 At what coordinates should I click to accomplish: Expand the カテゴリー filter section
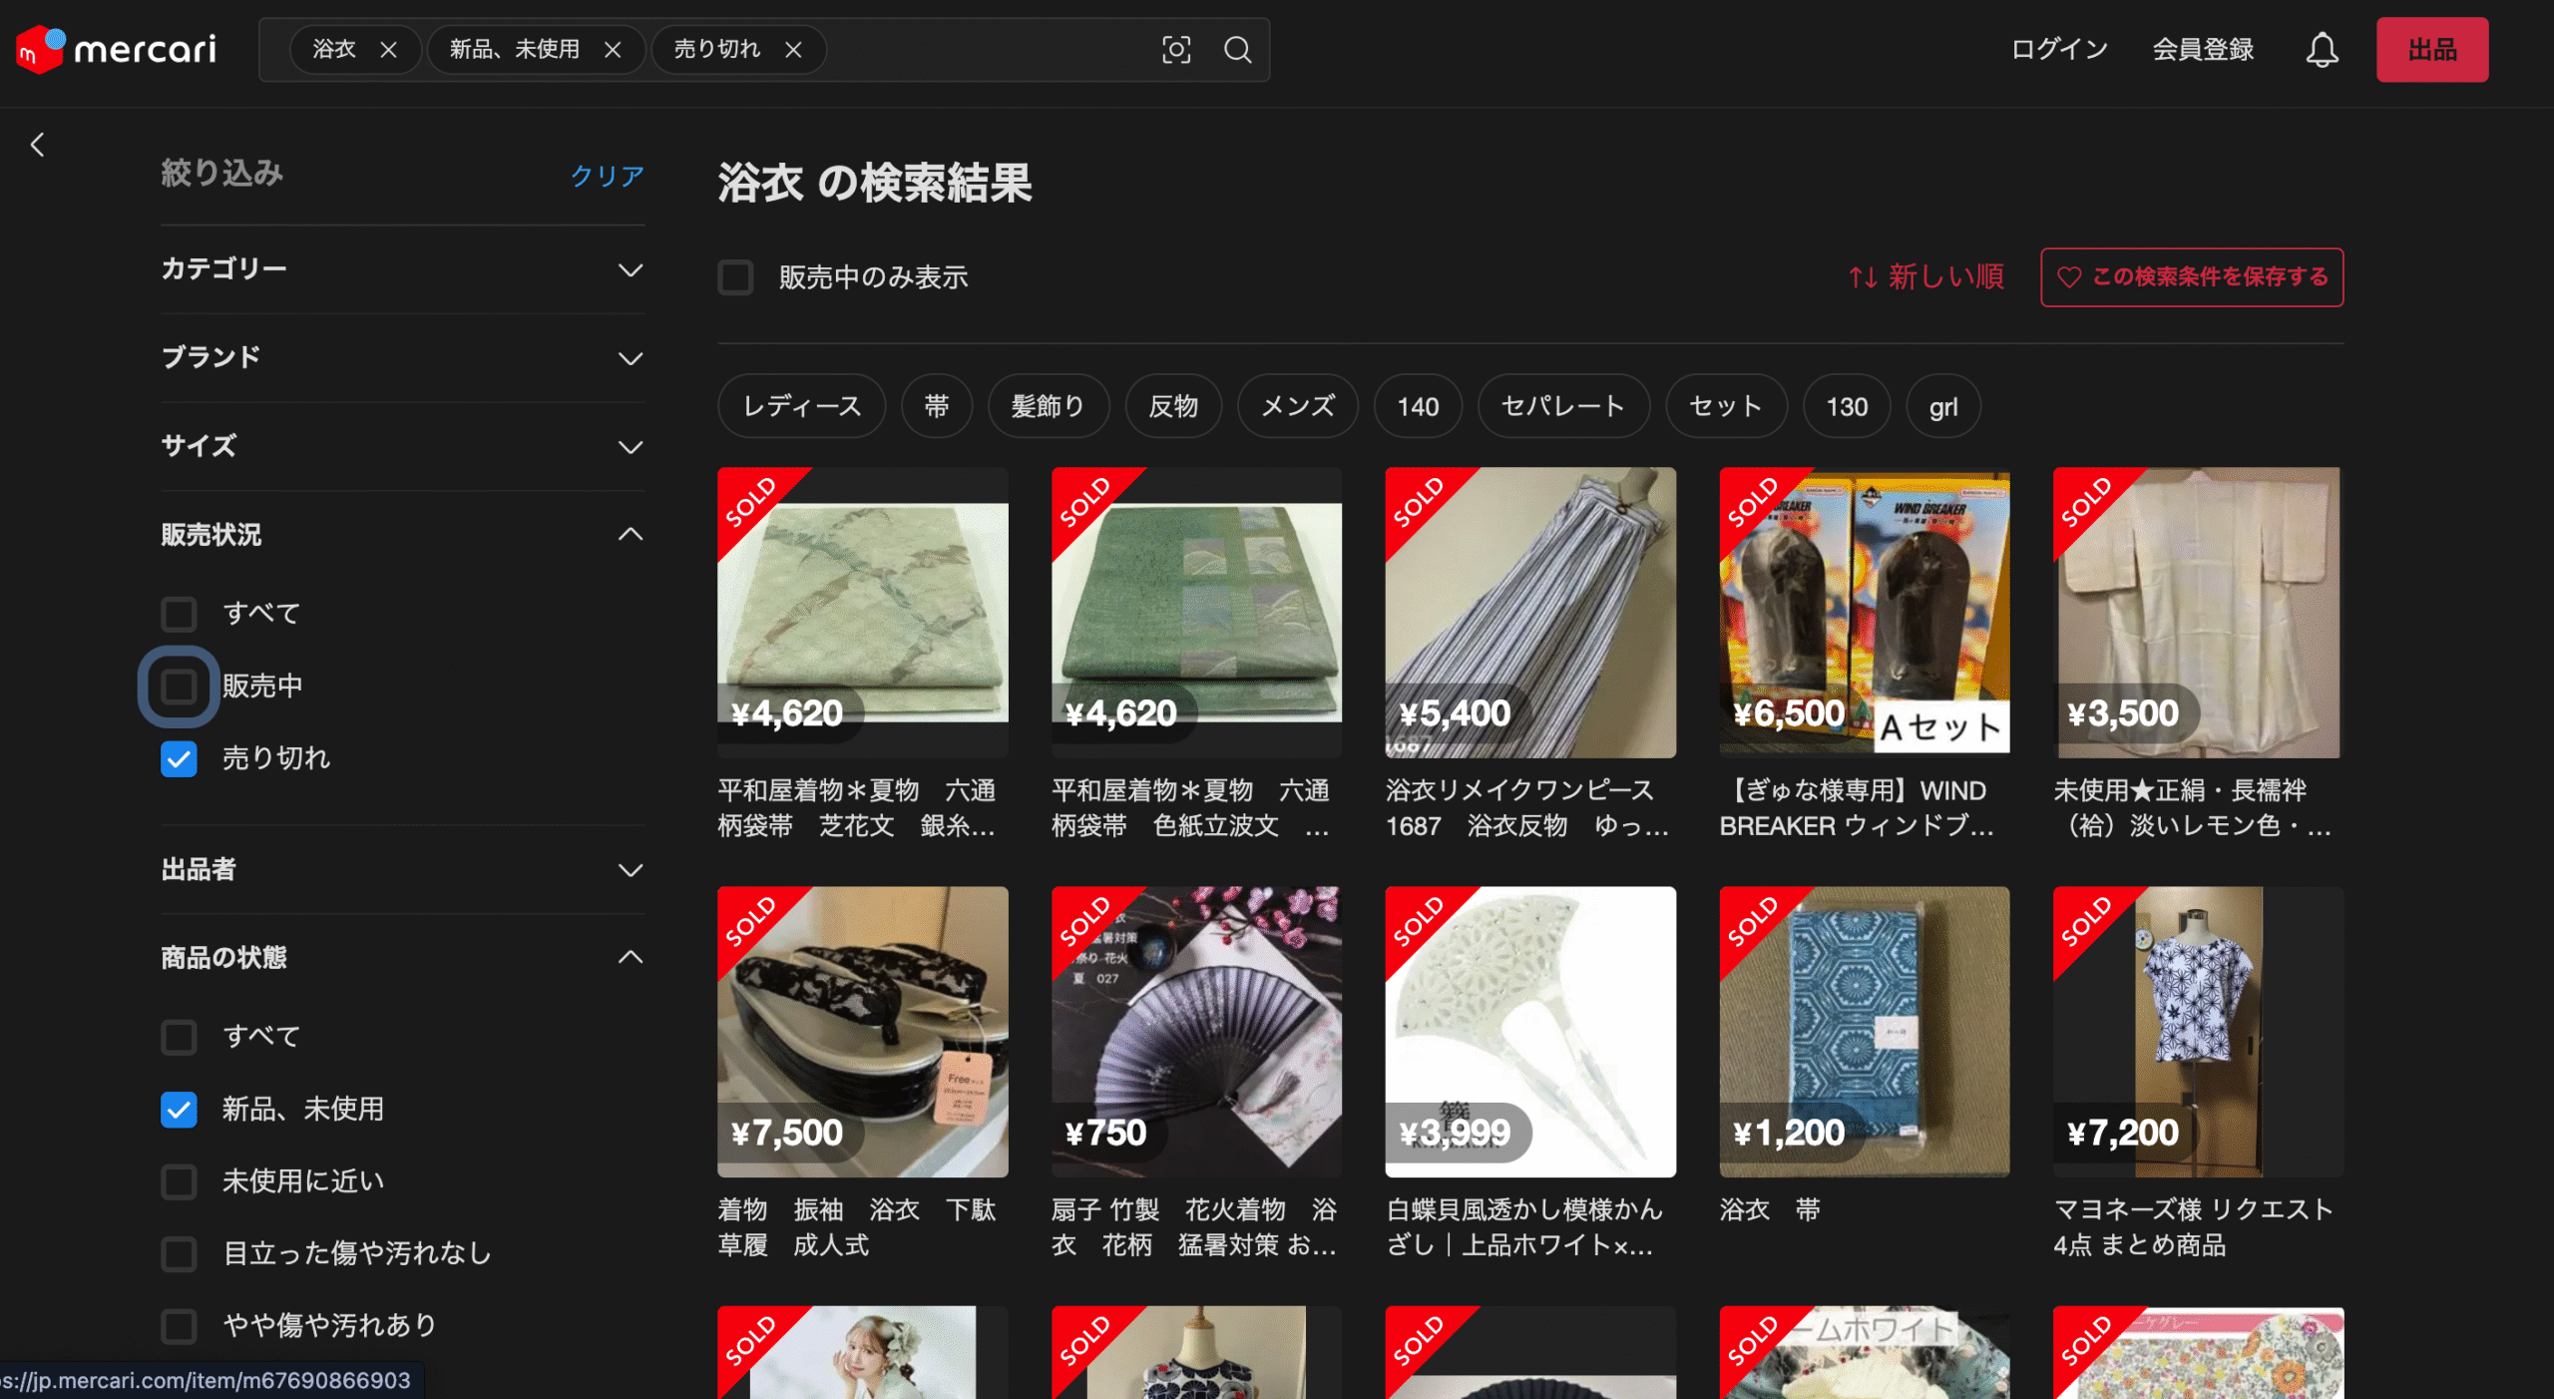[x=402, y=269]
